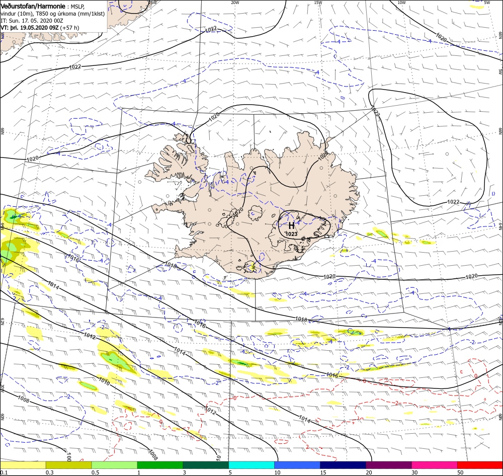Click the legend value 0.5
Screen dimensions: 503x476
pos(96,473)
